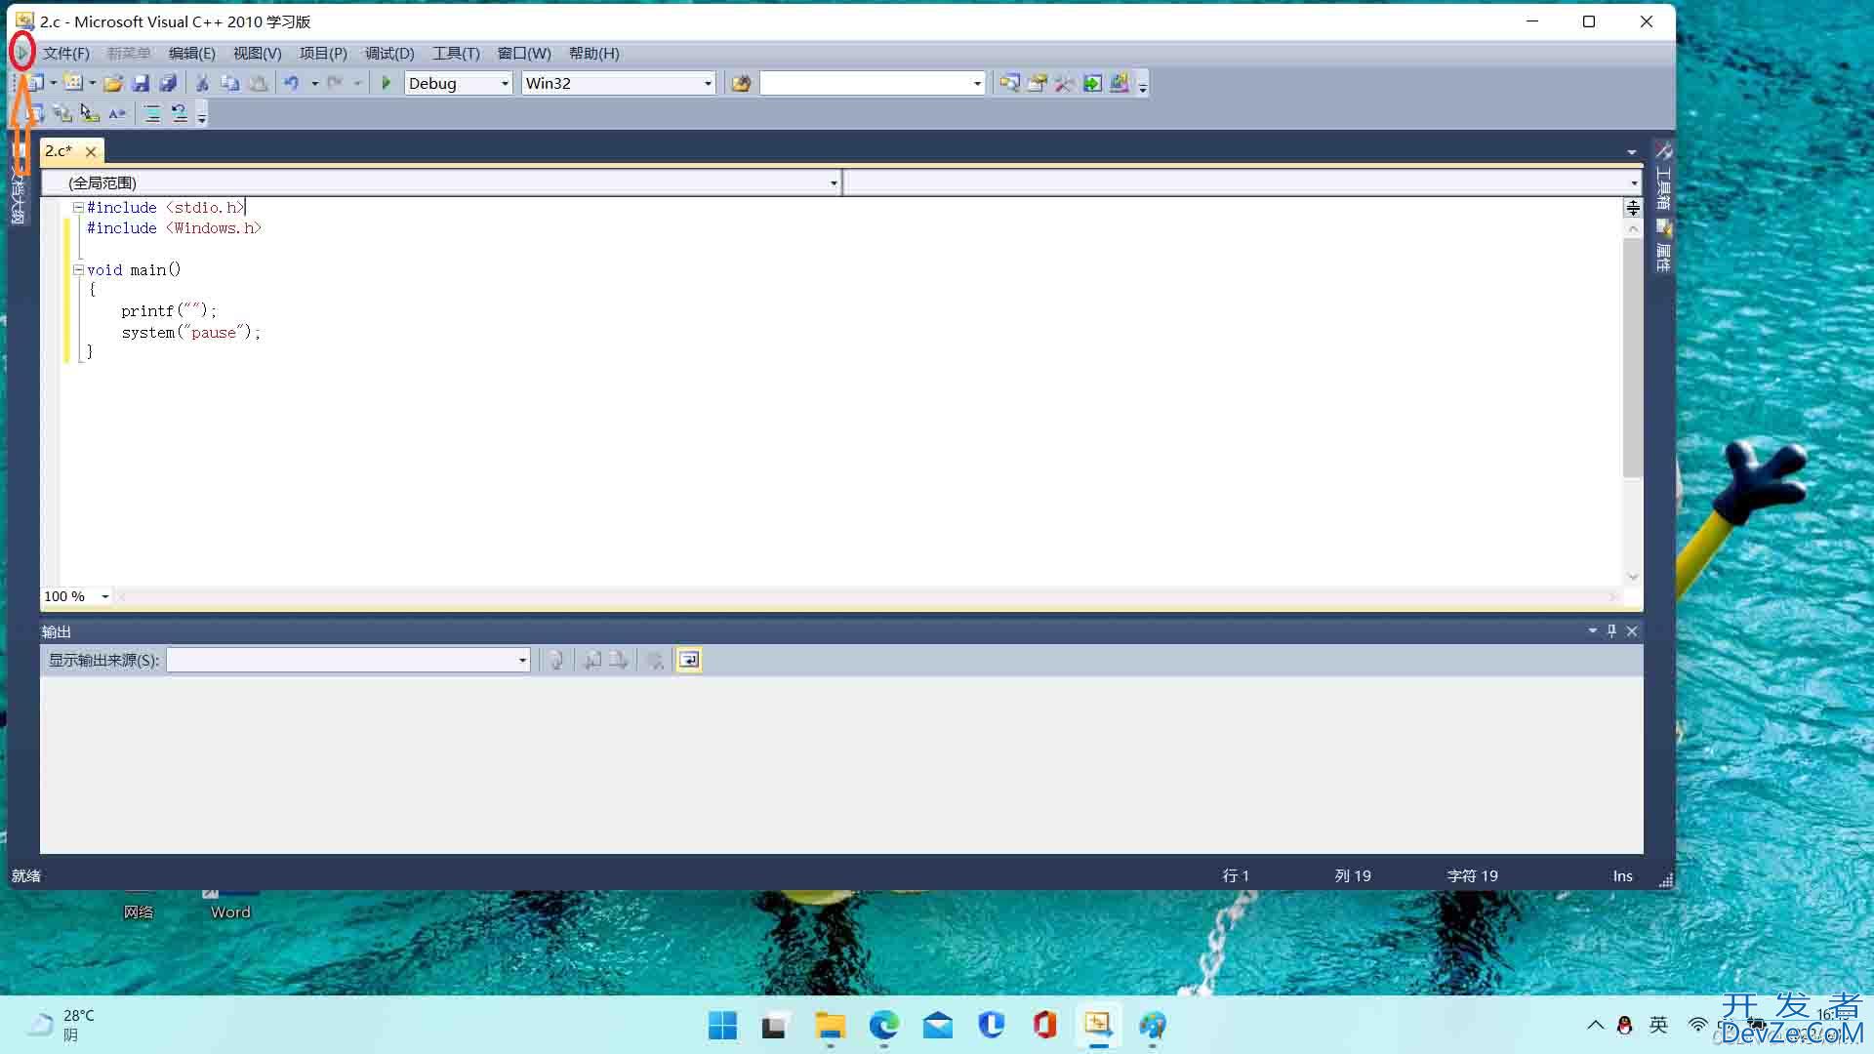Click the Toolbox wrench icon
Viewport: 1874px width, 1054px height.
(1065, 83)
